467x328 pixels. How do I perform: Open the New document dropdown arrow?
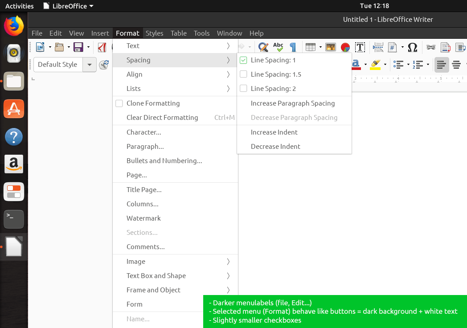50,47
